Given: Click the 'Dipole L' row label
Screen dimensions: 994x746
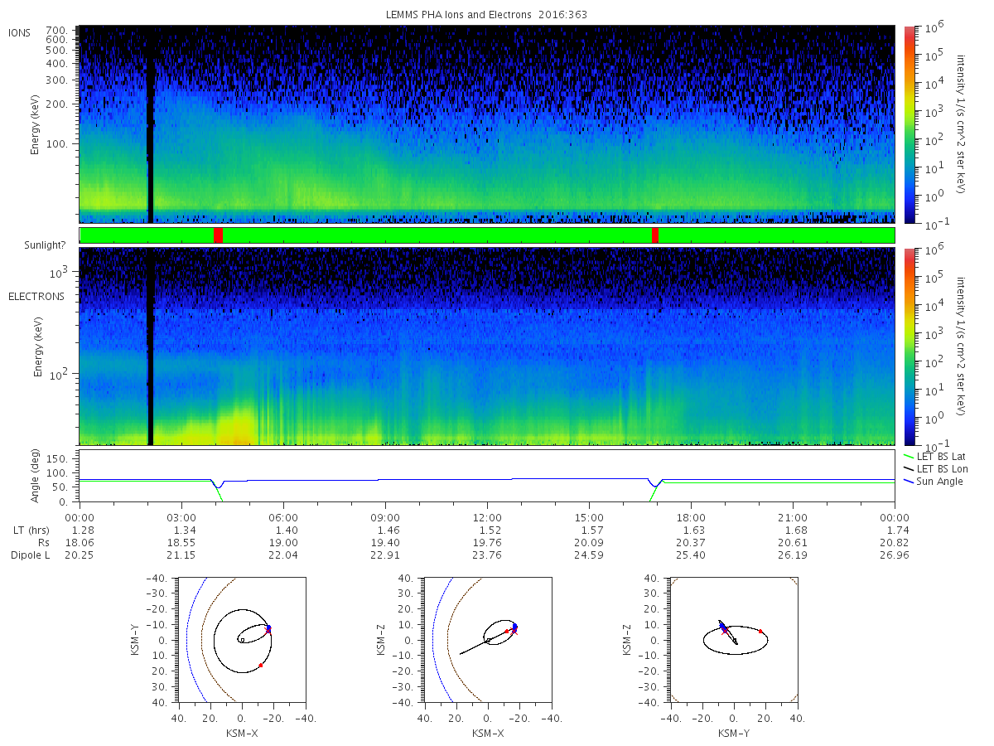Looking at the screenshot, I should pos(31,555).
